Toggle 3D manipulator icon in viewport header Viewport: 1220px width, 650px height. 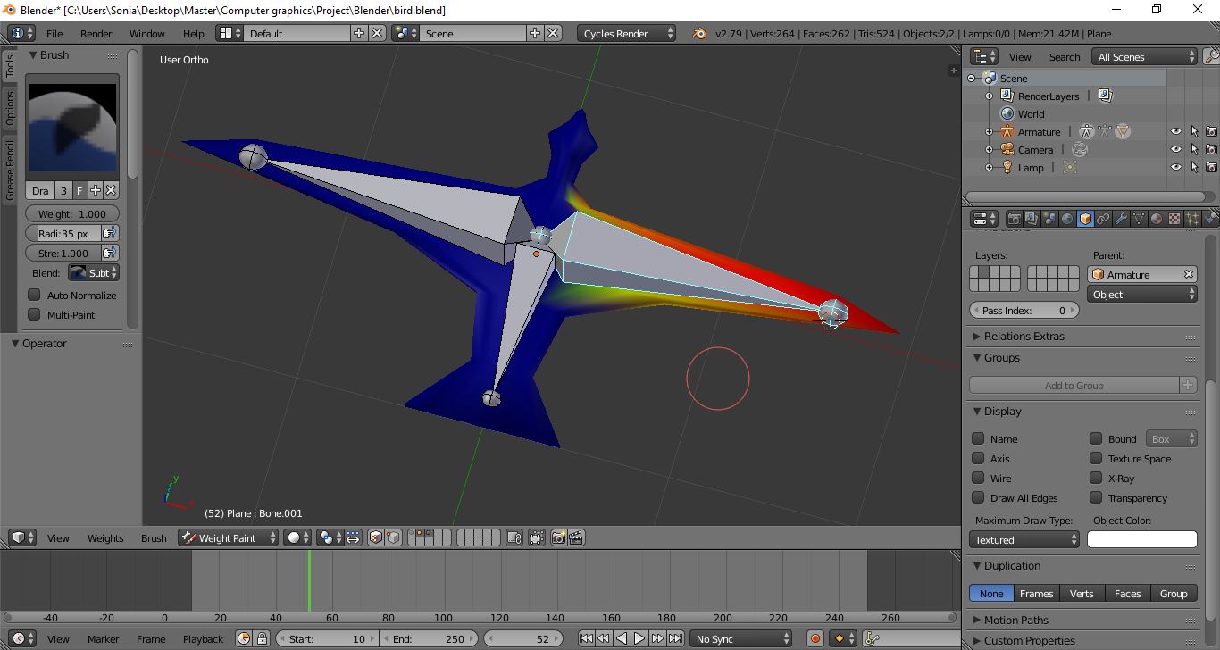[x=353, y=537]
